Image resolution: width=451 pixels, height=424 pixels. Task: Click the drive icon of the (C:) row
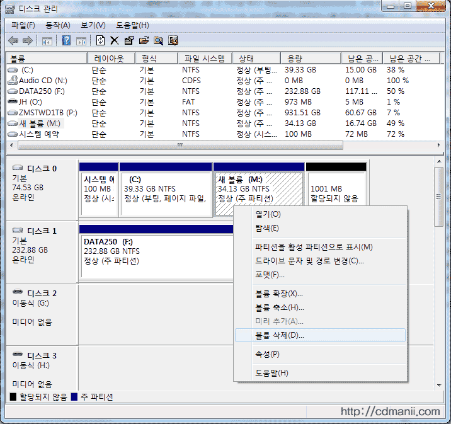(x=13, y=70)
